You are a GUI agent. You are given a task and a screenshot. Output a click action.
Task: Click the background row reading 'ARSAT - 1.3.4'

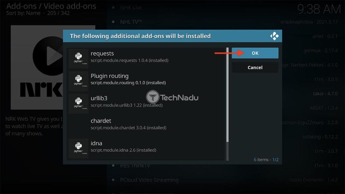323,108
